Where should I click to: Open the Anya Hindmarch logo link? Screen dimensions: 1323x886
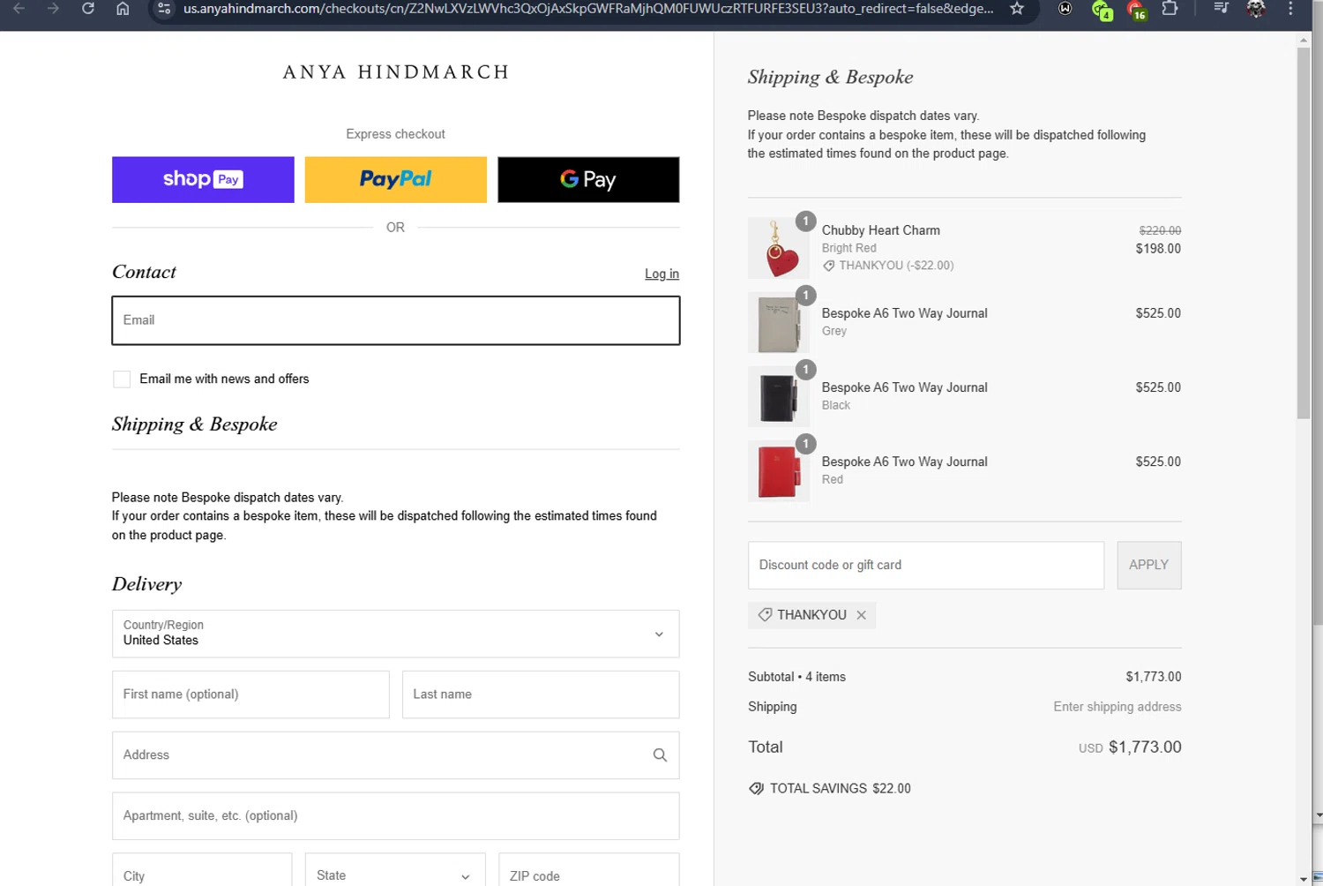point(396,72)
